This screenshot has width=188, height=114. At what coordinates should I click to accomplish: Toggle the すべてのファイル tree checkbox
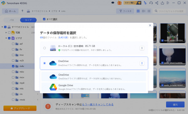[5, 27]
